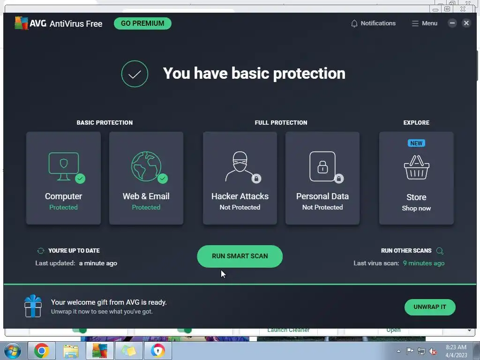Start the RUN SMART SCAN button
The image size is (480, 360).
[240, 256]
